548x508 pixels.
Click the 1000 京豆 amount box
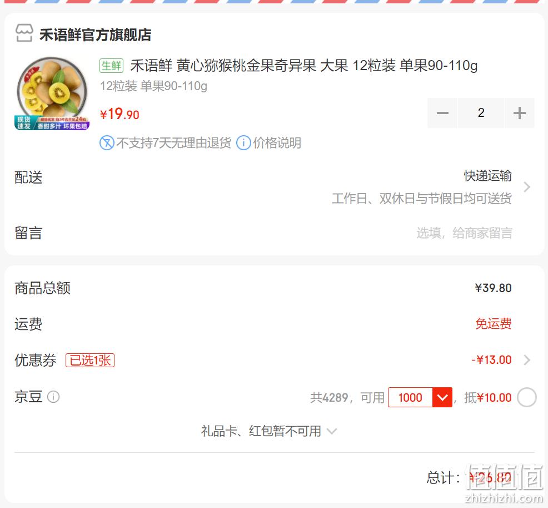(410, 397)
